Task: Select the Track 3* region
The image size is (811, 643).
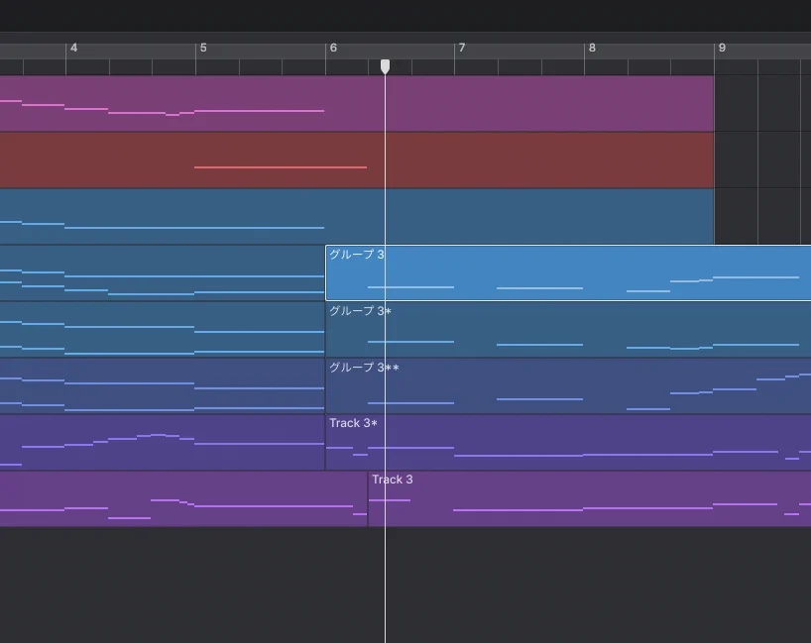Action: tap(568, 442)
